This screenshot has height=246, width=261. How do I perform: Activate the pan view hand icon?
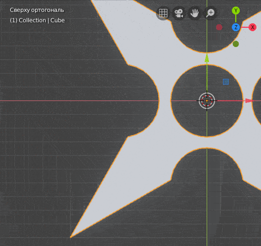pyautogui.click(x=194, y=13)
